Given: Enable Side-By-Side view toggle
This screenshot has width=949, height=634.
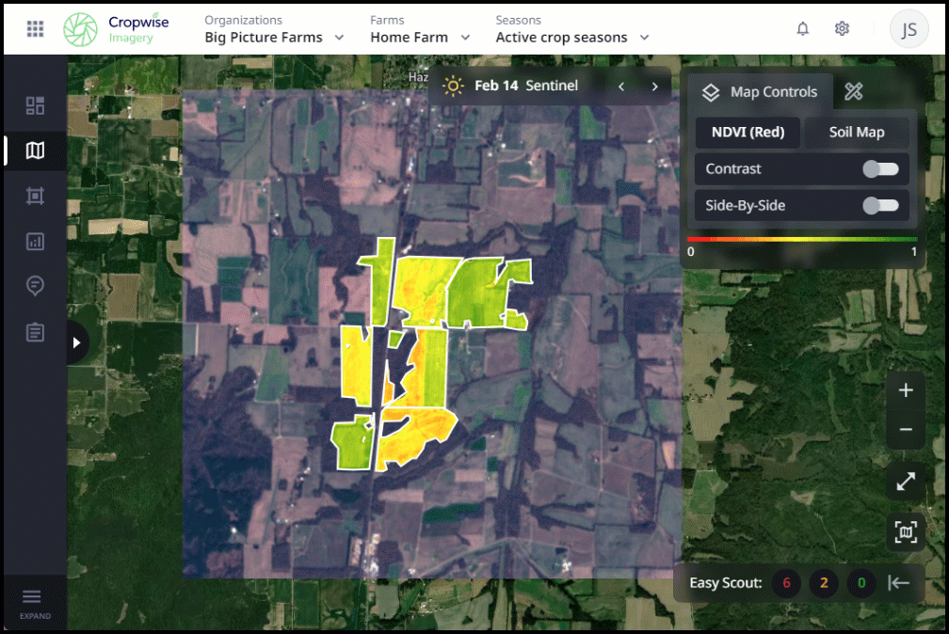Looking at the screenshot, I should point(880,205).
